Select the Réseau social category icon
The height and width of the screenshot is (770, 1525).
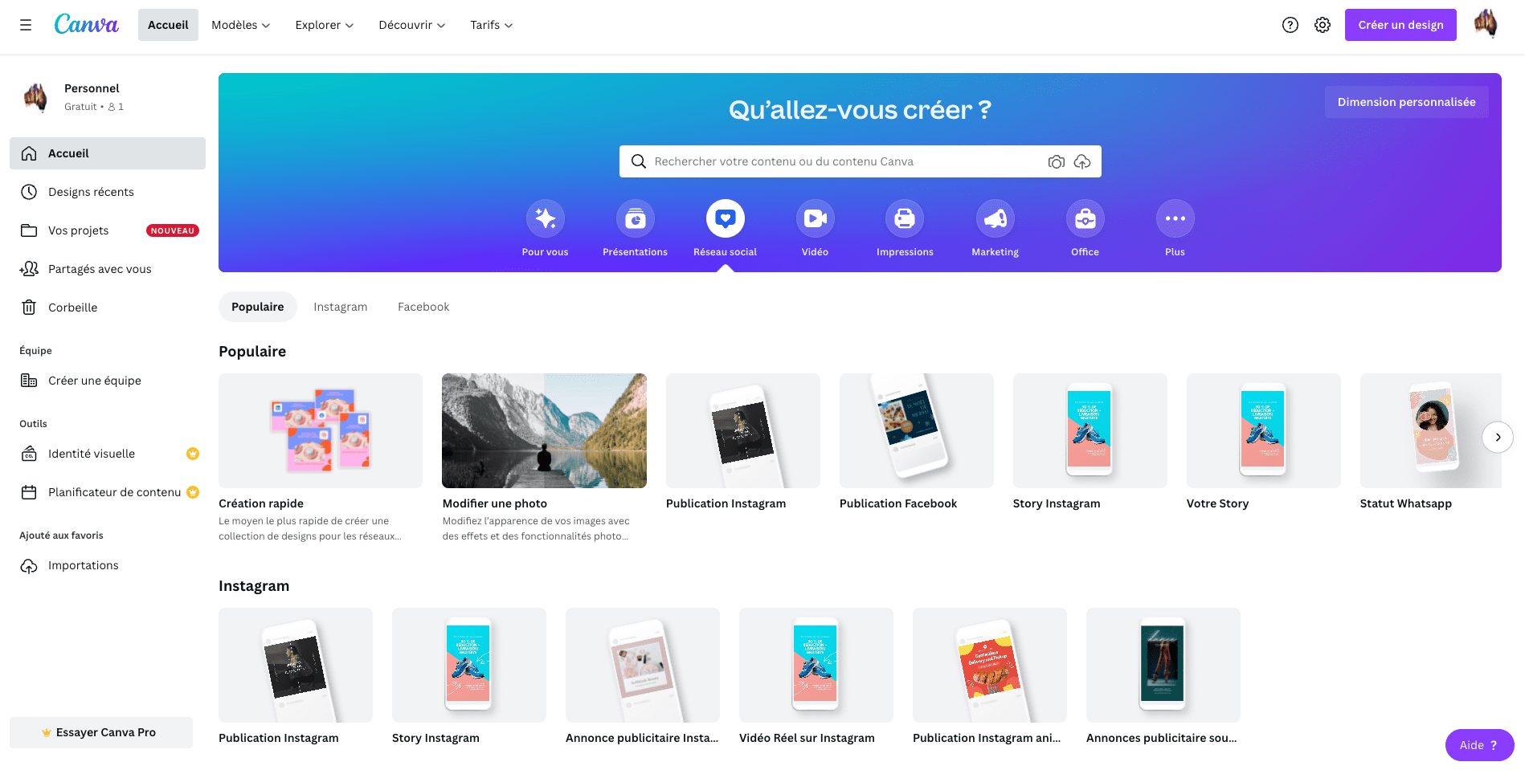725,218
